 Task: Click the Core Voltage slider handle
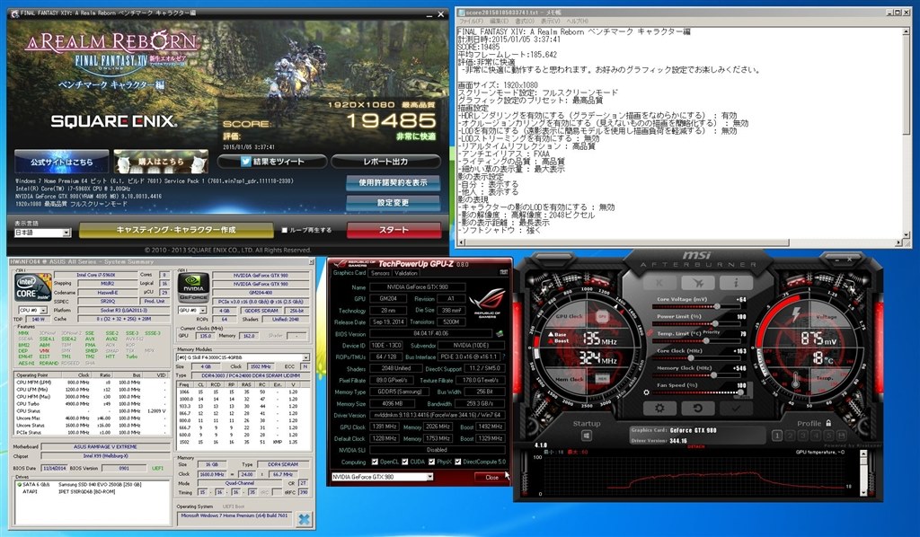718,306
